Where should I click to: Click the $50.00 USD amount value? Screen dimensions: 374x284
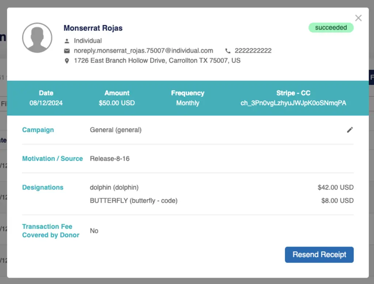coord(117,103)
